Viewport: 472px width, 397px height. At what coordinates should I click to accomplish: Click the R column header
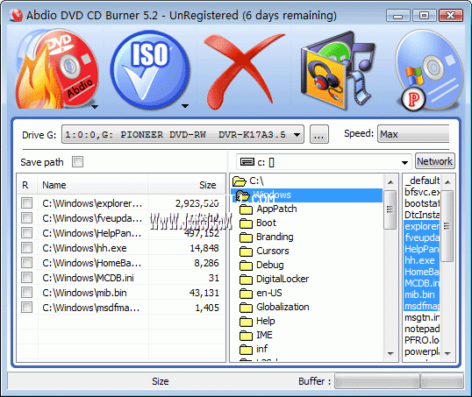click(x=27, y=185)
